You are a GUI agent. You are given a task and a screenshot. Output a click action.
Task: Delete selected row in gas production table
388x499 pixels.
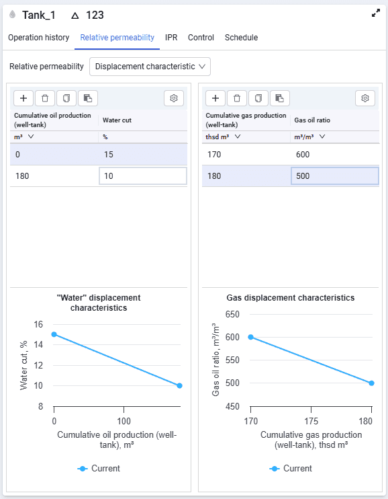click(x=237, y=98)
